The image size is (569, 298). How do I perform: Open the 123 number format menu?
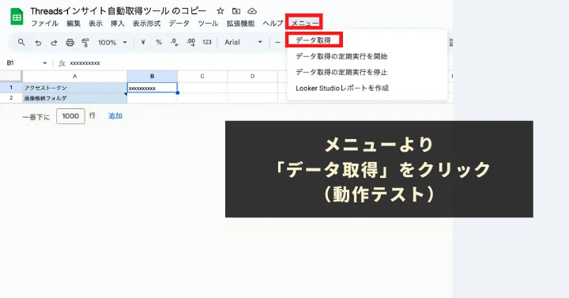tap(207, 43)
